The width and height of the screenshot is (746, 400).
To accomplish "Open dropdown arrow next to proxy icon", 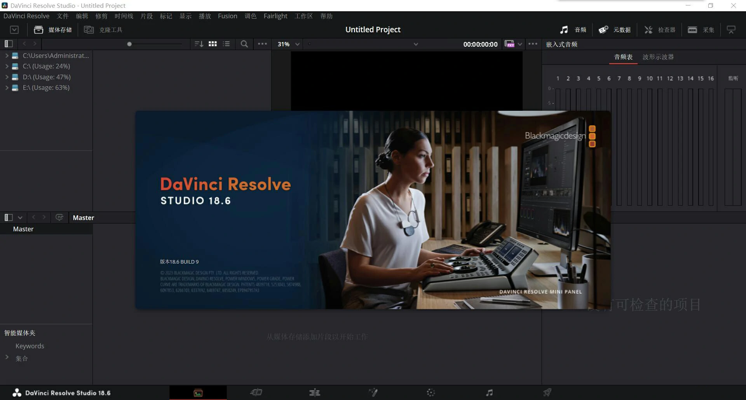I will [x=520, y=44].
